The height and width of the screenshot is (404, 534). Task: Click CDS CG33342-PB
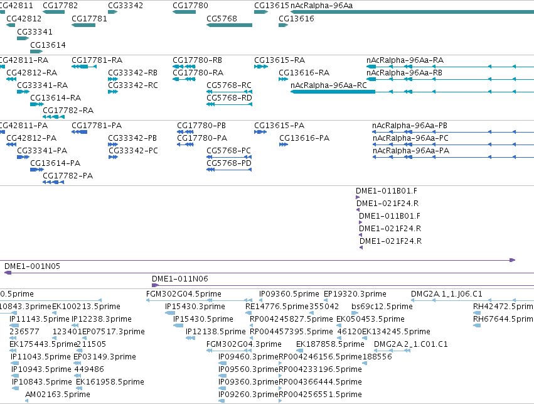[x=132, y=138]
